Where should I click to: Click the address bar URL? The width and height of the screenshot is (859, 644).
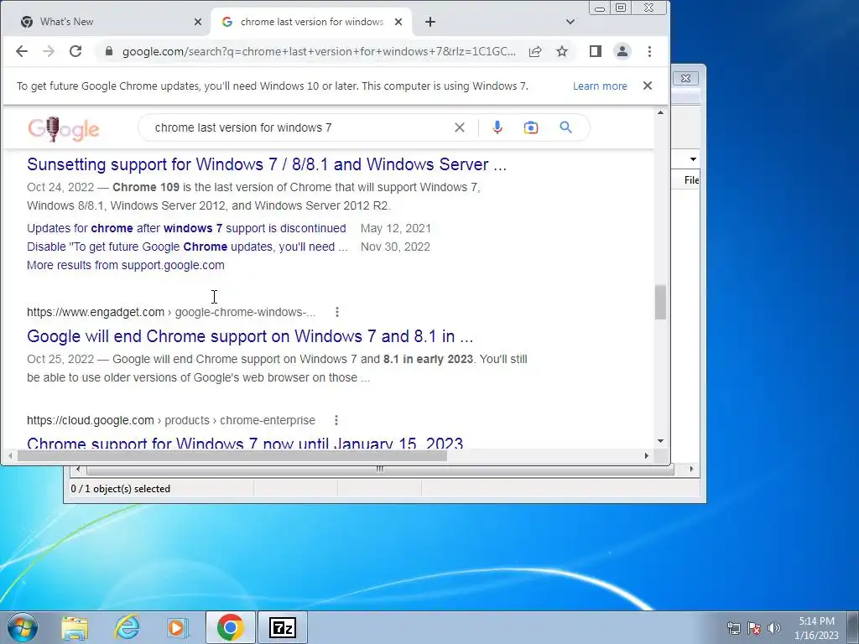[319, 51]
